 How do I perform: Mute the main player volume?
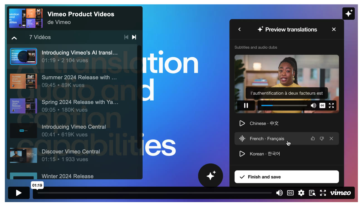click(279, 193)
